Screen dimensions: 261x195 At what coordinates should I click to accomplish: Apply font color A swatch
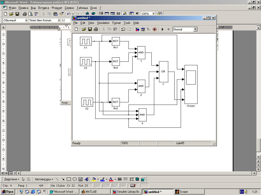pyautogui.click(x=111, y=179)
